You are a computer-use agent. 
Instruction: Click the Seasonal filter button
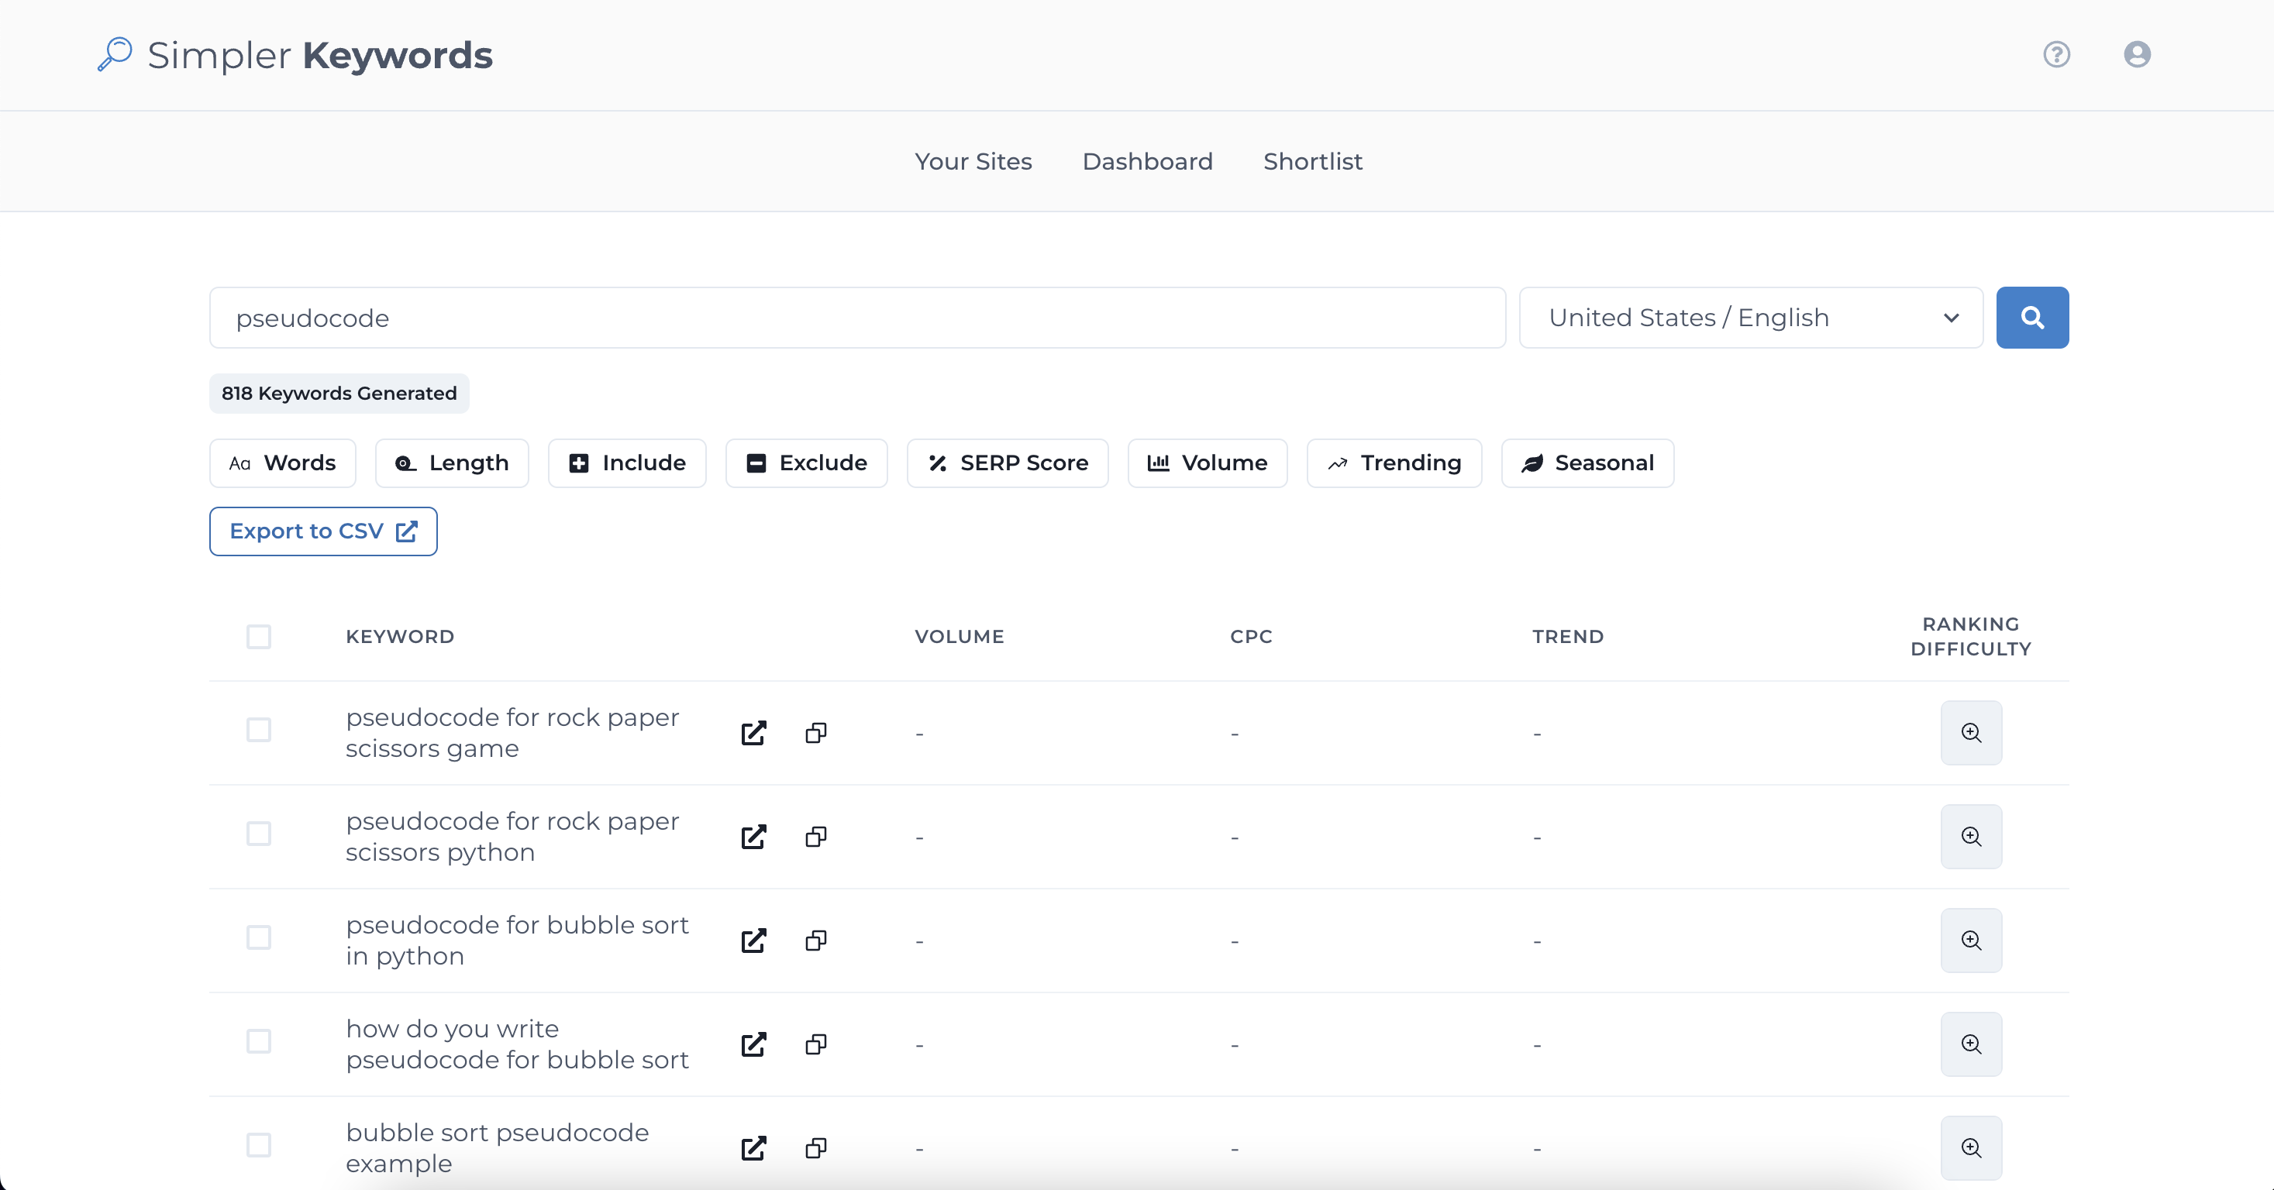pyautogui.click(x=1587, y=463)
